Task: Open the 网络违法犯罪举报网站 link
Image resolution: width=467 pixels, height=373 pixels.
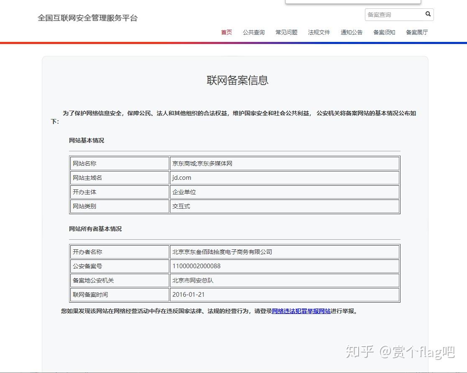Action: point(301,311)
